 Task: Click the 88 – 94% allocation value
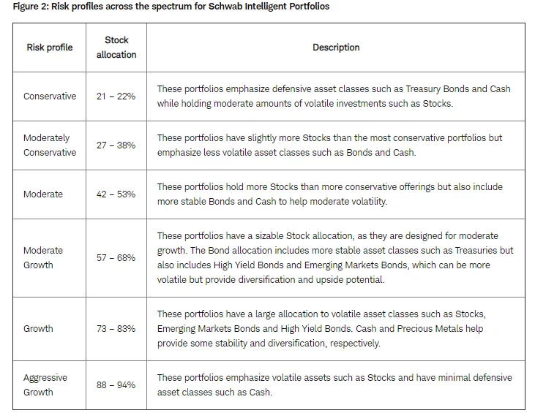[116, 384]
